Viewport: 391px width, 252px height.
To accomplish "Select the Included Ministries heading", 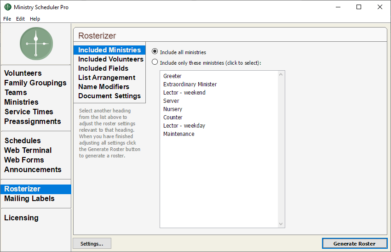I will (x=109, y=50).
